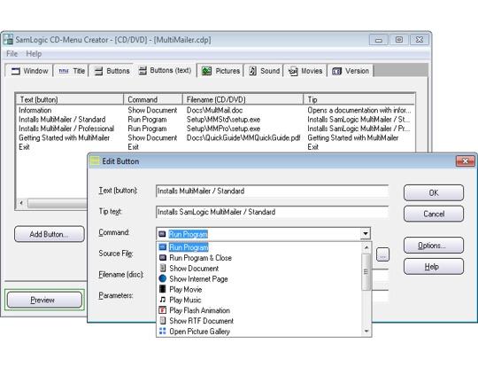Click the Open Picture Gallery grid icon
The image size is (478, 375).
[x=163, y=331]
